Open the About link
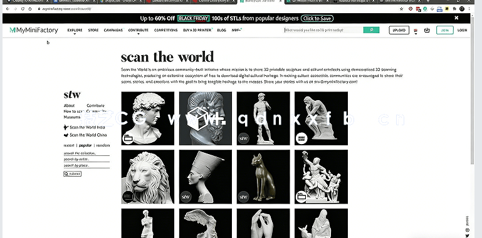Screen dimensions: 482x238 (69, 106)
